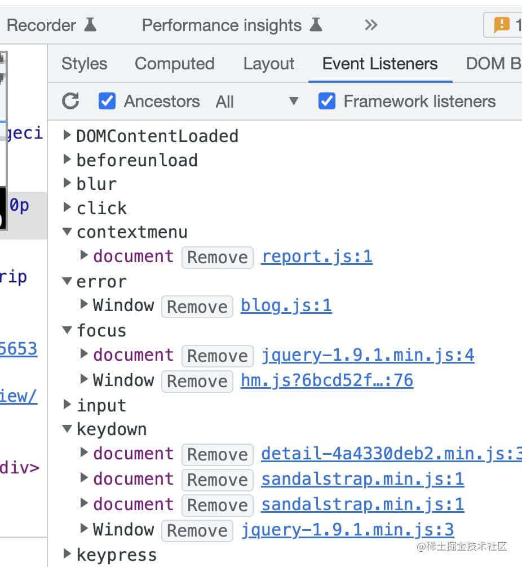Expand the focus Window listener entry
Image resolution: width=522 pixels, height=567 pixels.
tap(84, 380)
